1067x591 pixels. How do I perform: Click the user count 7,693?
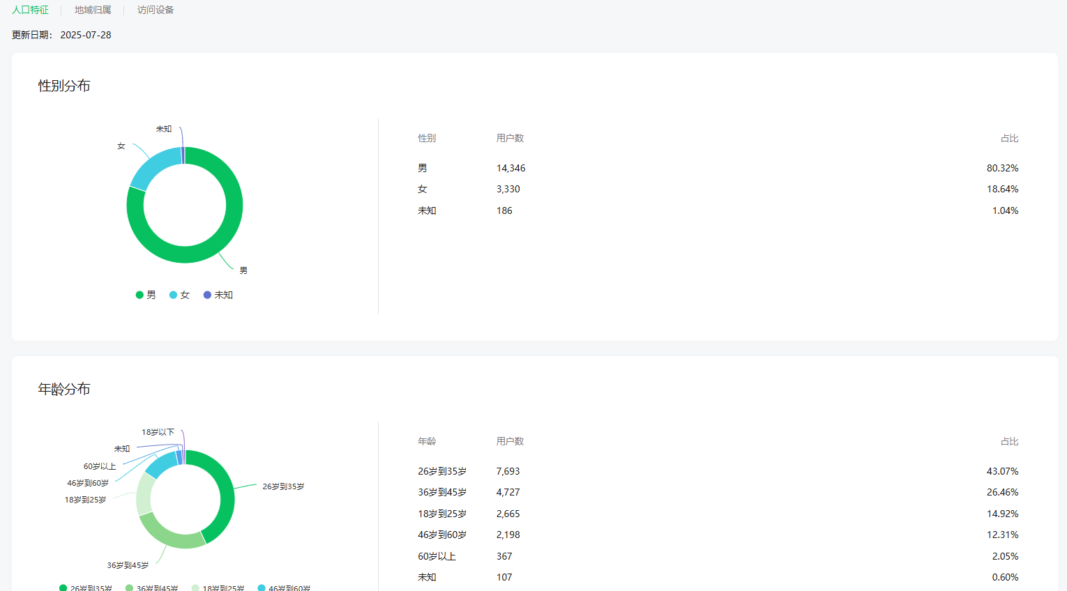(x=508, y=471)
